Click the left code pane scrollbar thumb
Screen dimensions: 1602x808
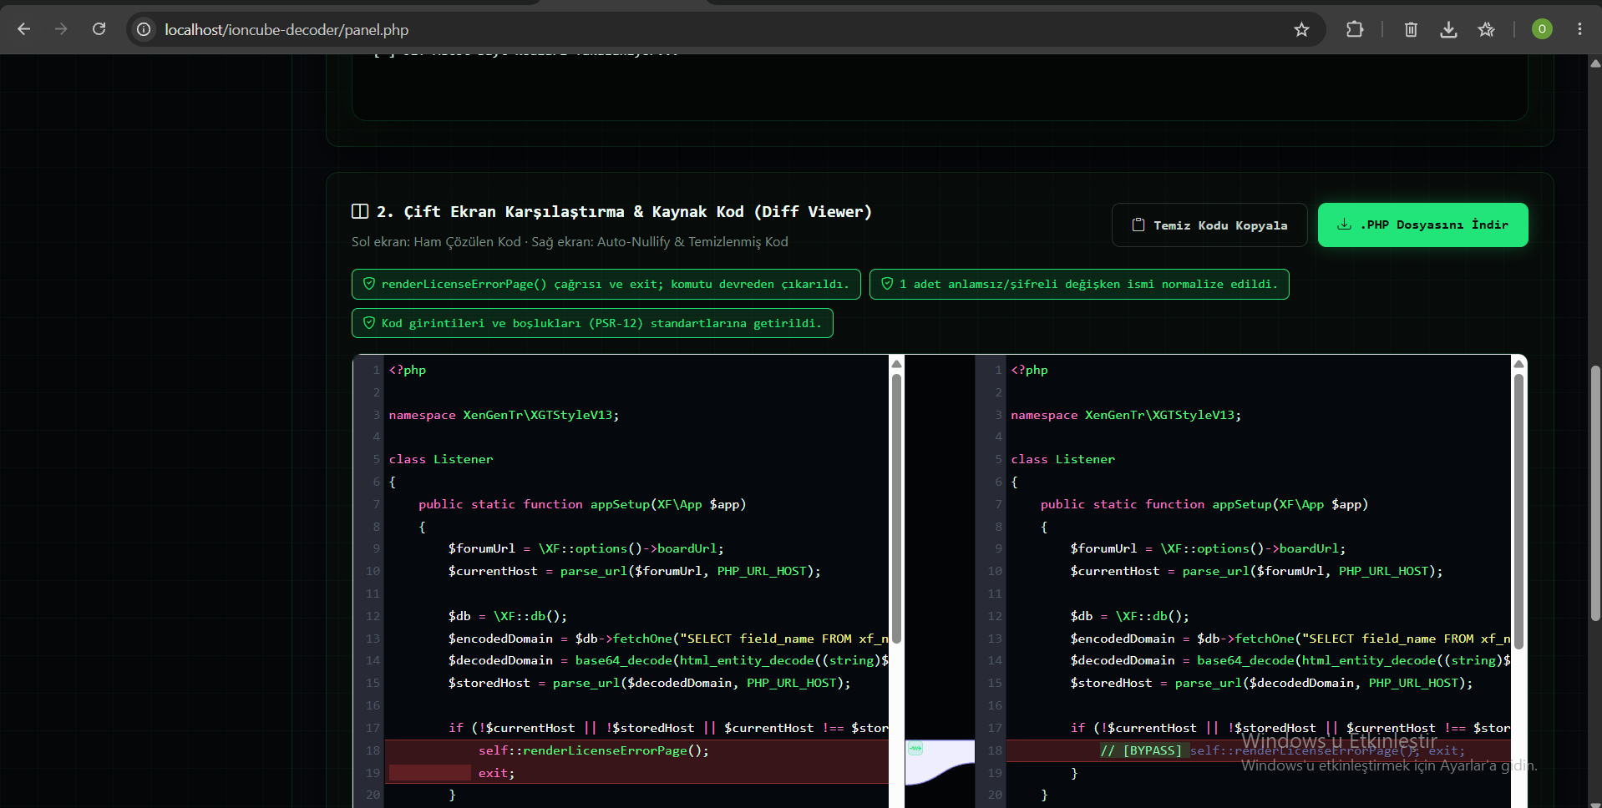click(896, 508)
